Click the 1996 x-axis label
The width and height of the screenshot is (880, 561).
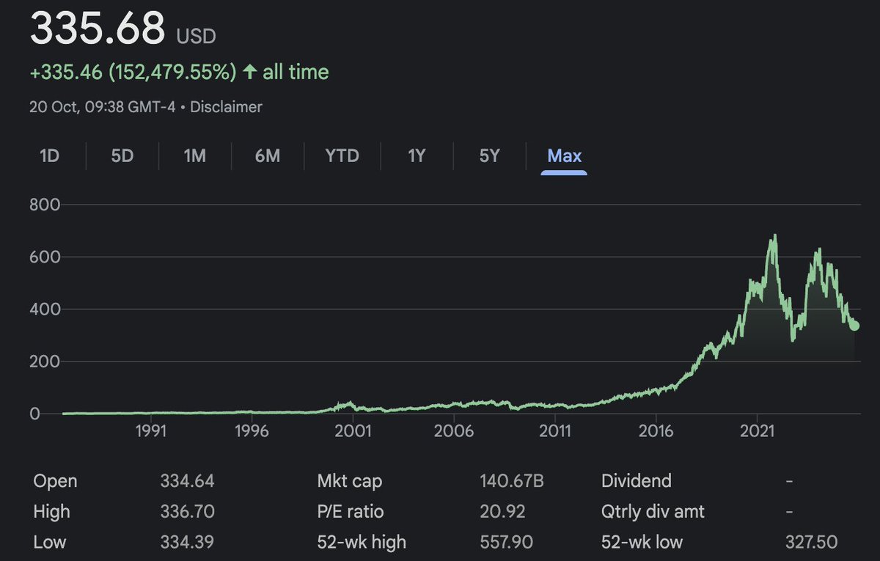[252, 430]
